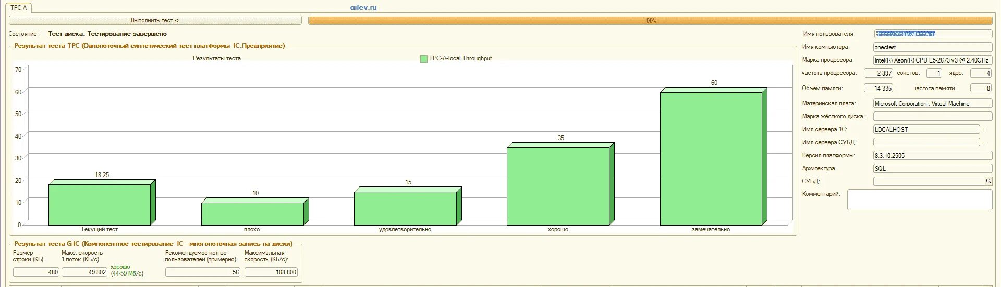
Task: Click the частота памяти value field
Action: [x=981, y=88]
